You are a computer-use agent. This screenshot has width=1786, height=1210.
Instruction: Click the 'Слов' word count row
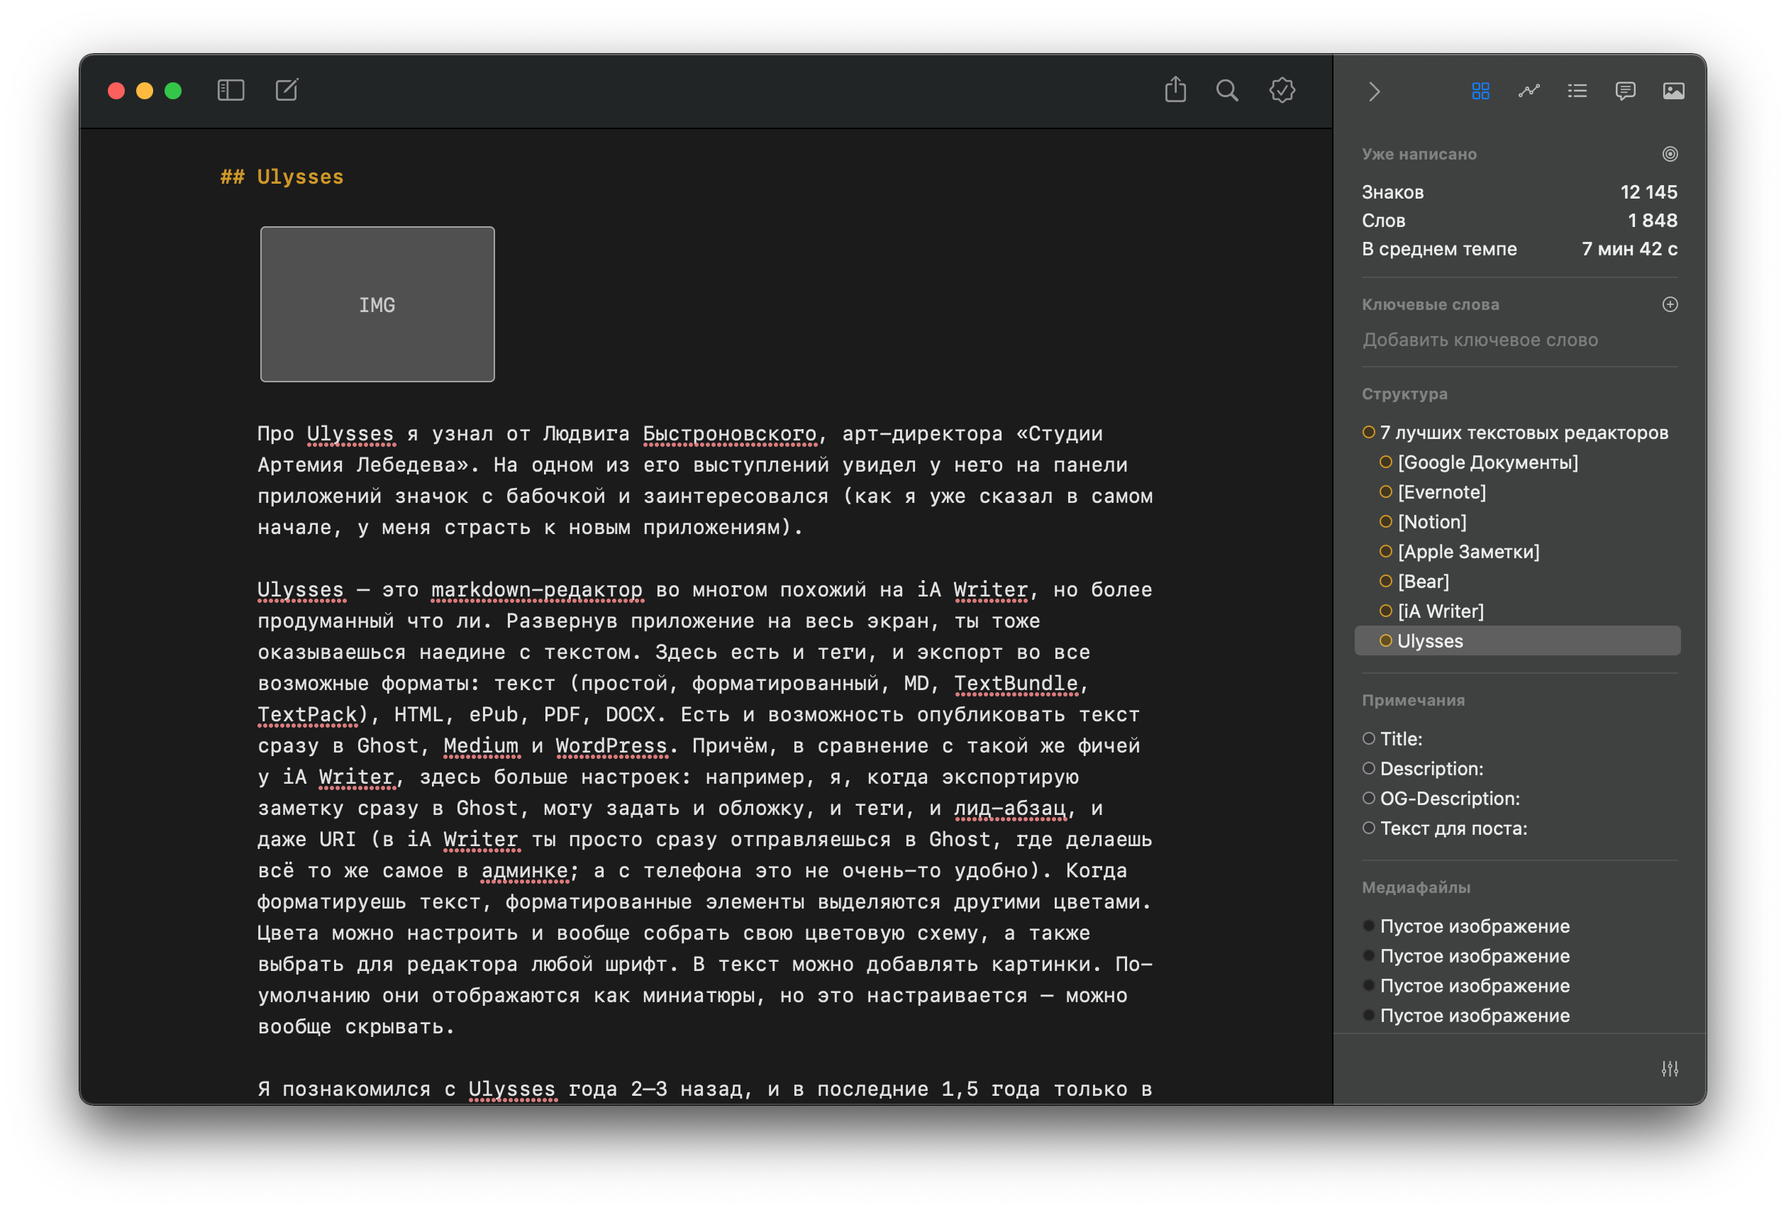coord(1519,221)
